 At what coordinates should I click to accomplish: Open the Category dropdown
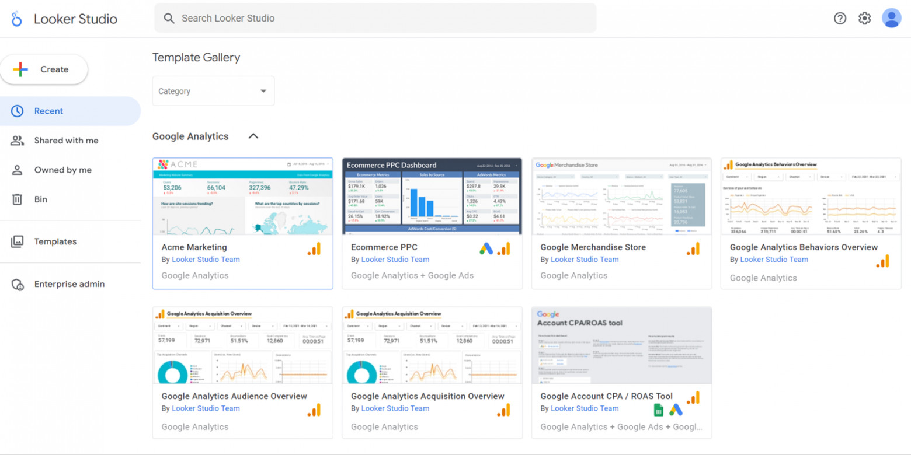213,90
